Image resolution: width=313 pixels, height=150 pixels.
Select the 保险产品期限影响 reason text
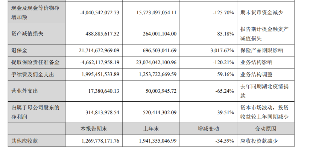(262, 50)
